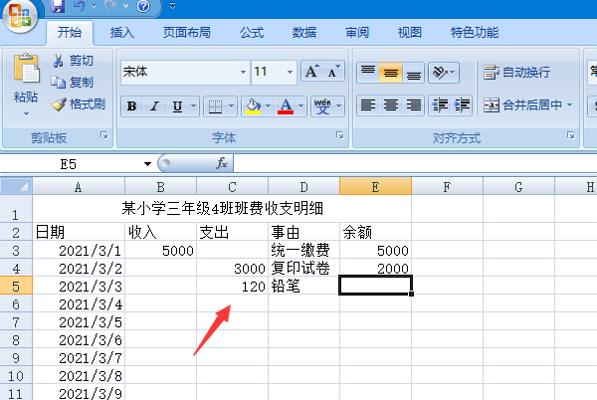Screen dimensions: 597x400
Task: Activate the 格式刷 format painter
Action: pyautogui.click(x=79, y=103)
